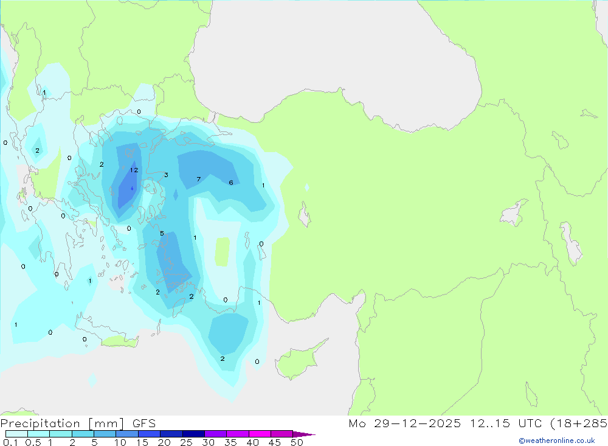
Task: Click the 30–35 mm violet legend swatch
Action: (215, 434)
